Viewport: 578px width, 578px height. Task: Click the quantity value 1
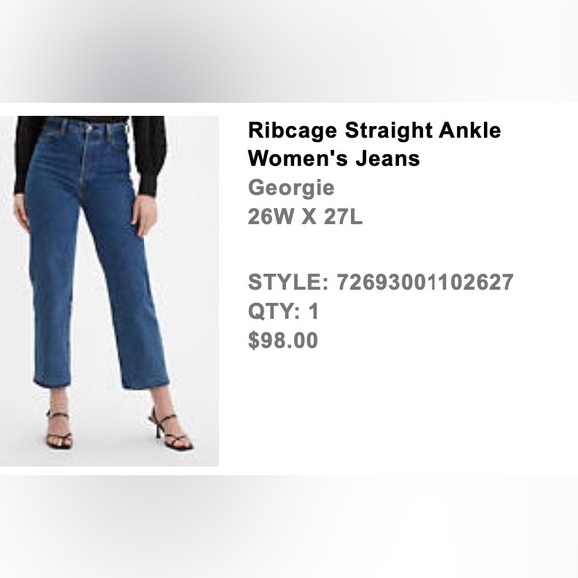[x=314, y=311]
